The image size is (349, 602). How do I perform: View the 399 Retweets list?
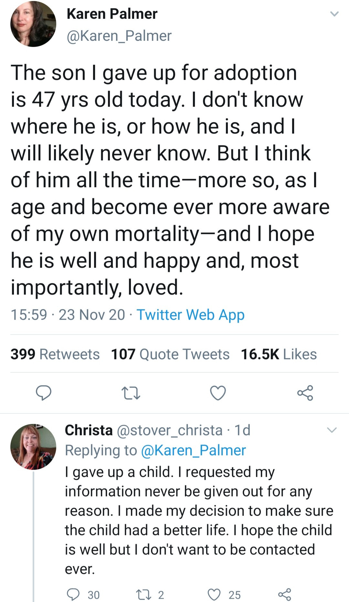55,354
